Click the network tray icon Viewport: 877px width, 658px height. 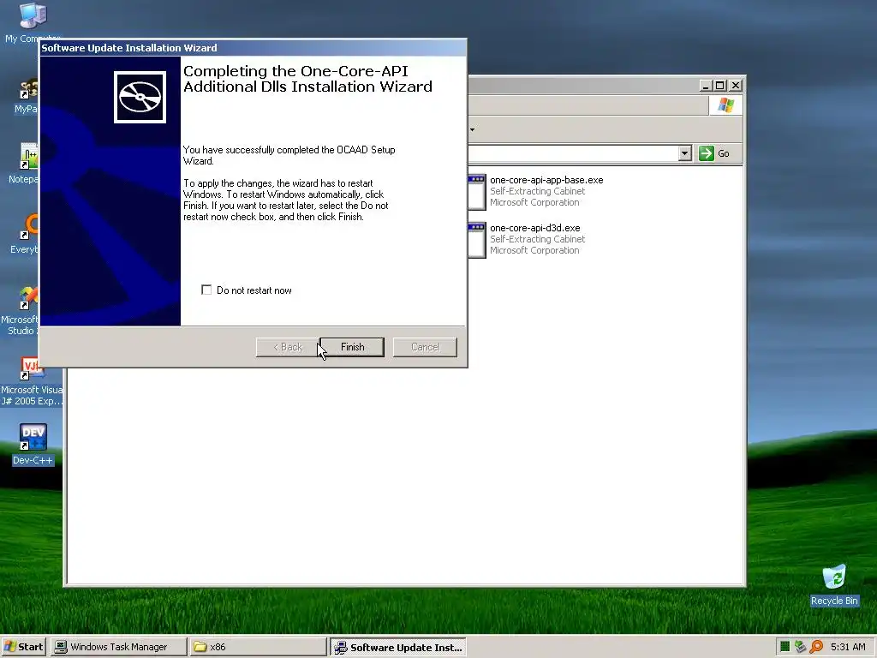click(800, 647)
